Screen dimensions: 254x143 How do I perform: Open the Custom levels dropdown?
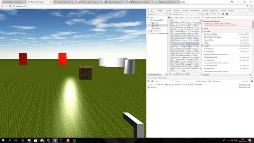[202, 81]
